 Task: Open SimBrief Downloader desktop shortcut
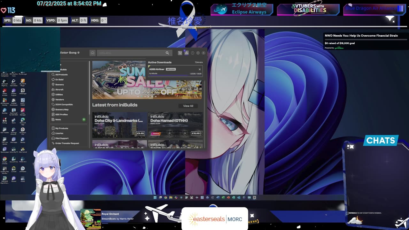13,102
